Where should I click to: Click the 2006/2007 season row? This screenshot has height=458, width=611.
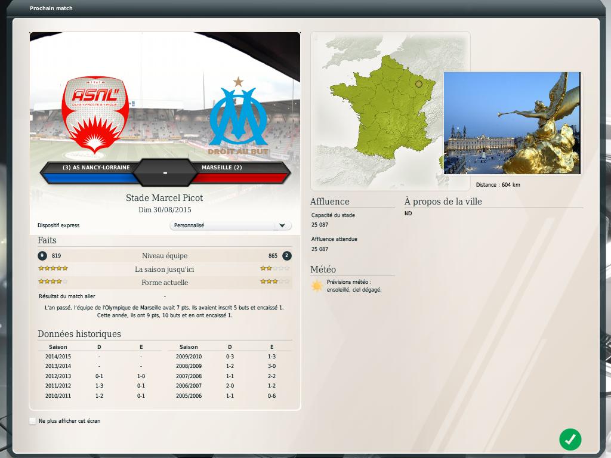click(x=230, y=386)
